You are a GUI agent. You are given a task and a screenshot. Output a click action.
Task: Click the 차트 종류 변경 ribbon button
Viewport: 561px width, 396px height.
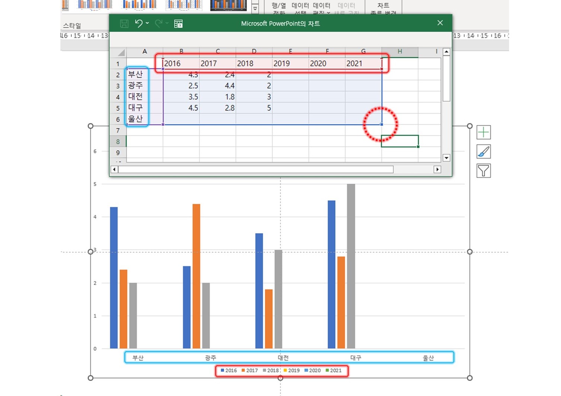pos(383,8)
